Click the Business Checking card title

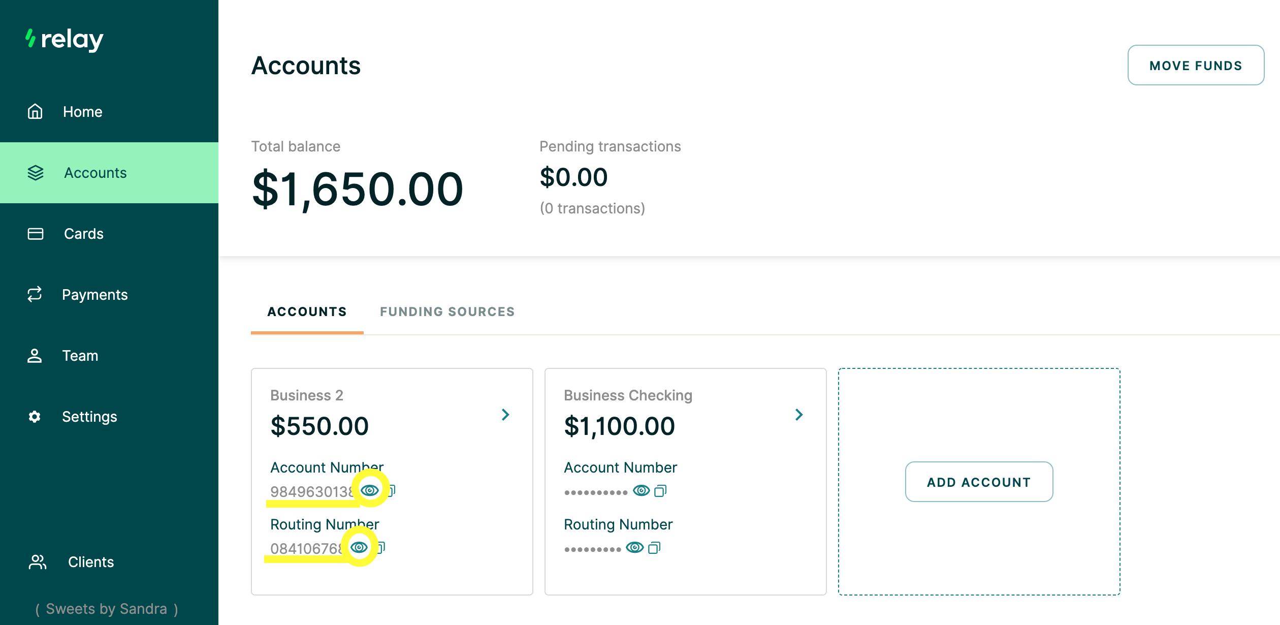628,395
